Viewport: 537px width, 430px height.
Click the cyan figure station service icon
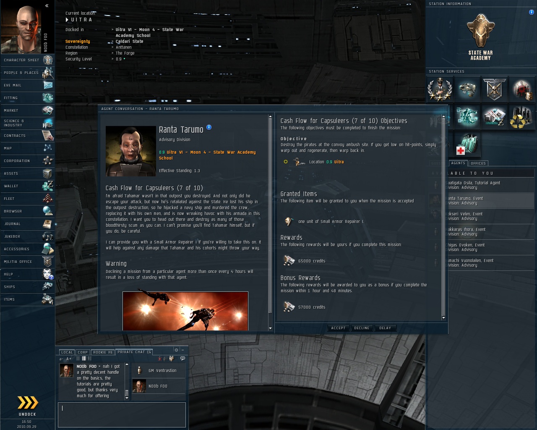(x=467, y=117)
